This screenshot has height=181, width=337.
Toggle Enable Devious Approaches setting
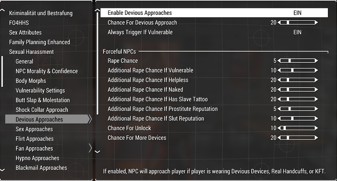214,13
